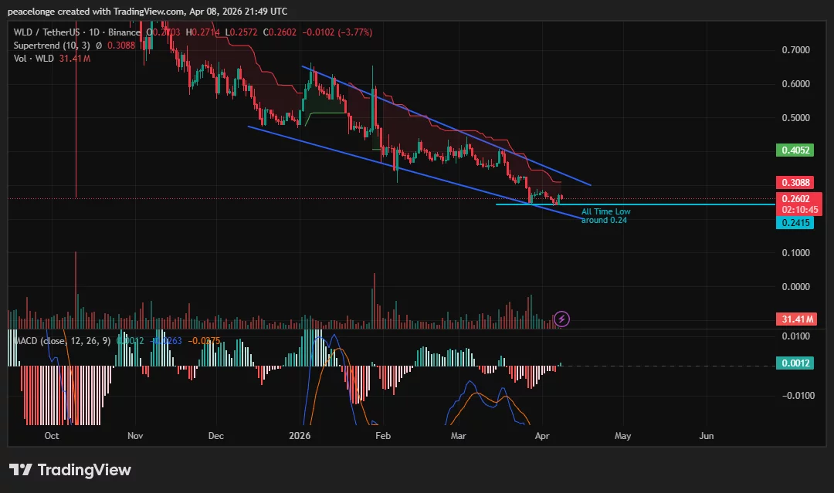This screenshot has height=493, width=834.
Task: Click the red 31.41M volume label
Action: pos(795,319)
